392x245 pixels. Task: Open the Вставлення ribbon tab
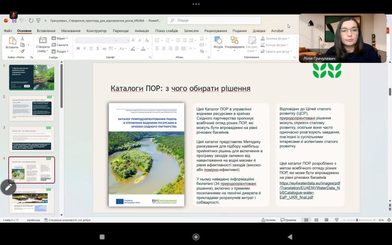point(46,31)
